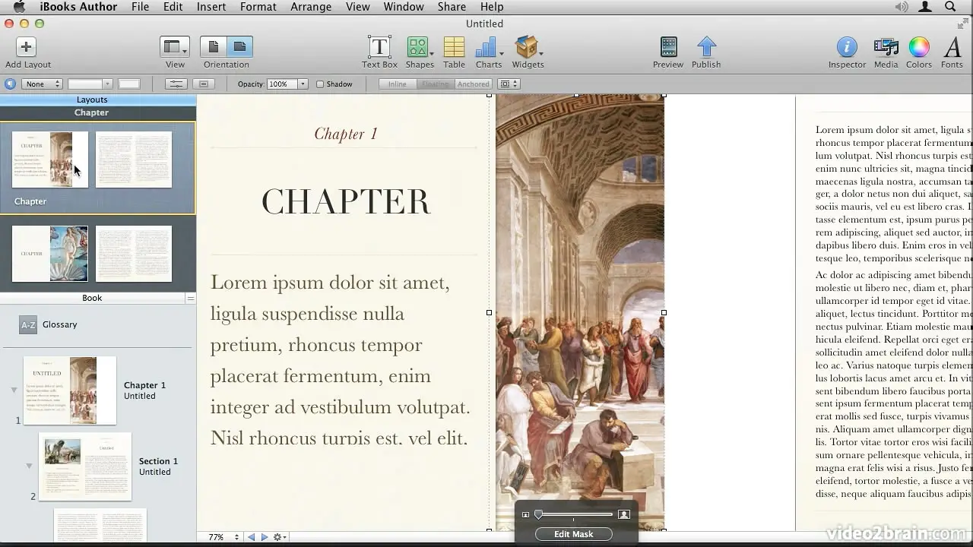Go to previous page arrow
This screenshot has width=973, height=547.
[251, 537]
